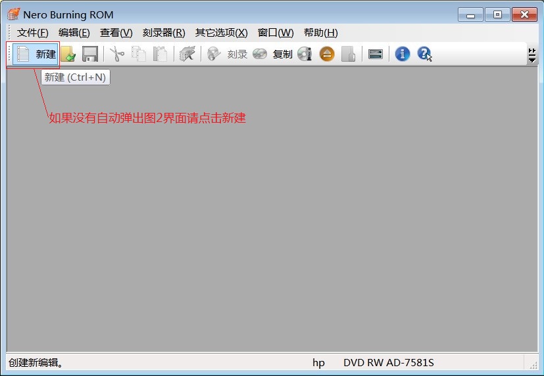The height and width of the screenshot is (376, 544).
Task: Save compilation with the floppy disk icon
Action: (x=90, y=54)
